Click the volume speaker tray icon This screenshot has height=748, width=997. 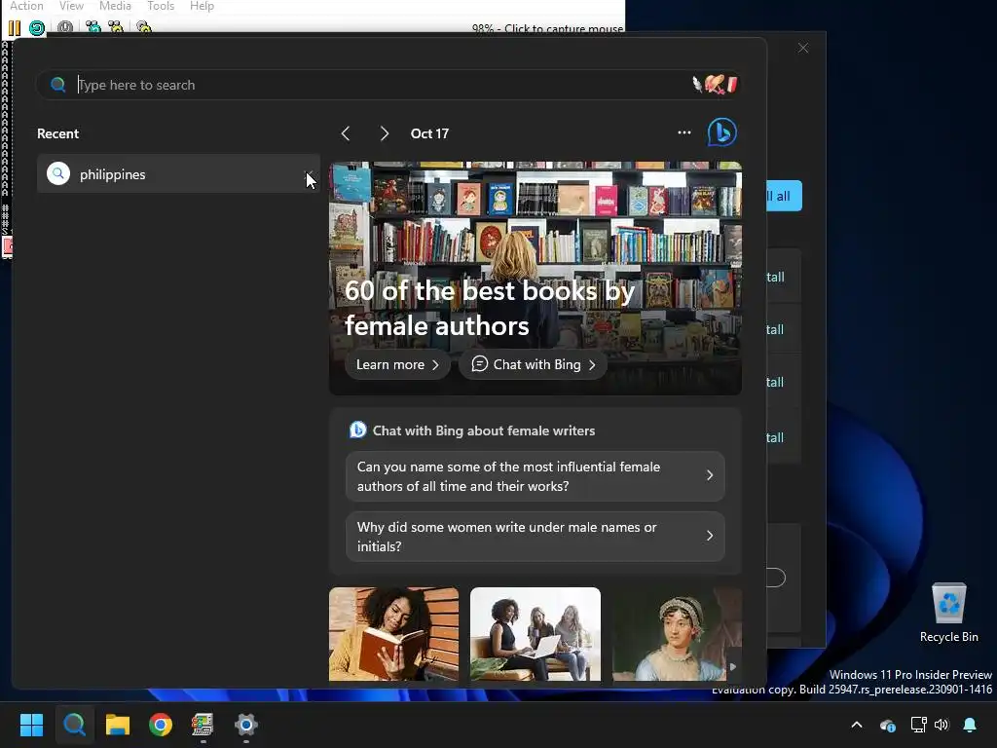942,725
